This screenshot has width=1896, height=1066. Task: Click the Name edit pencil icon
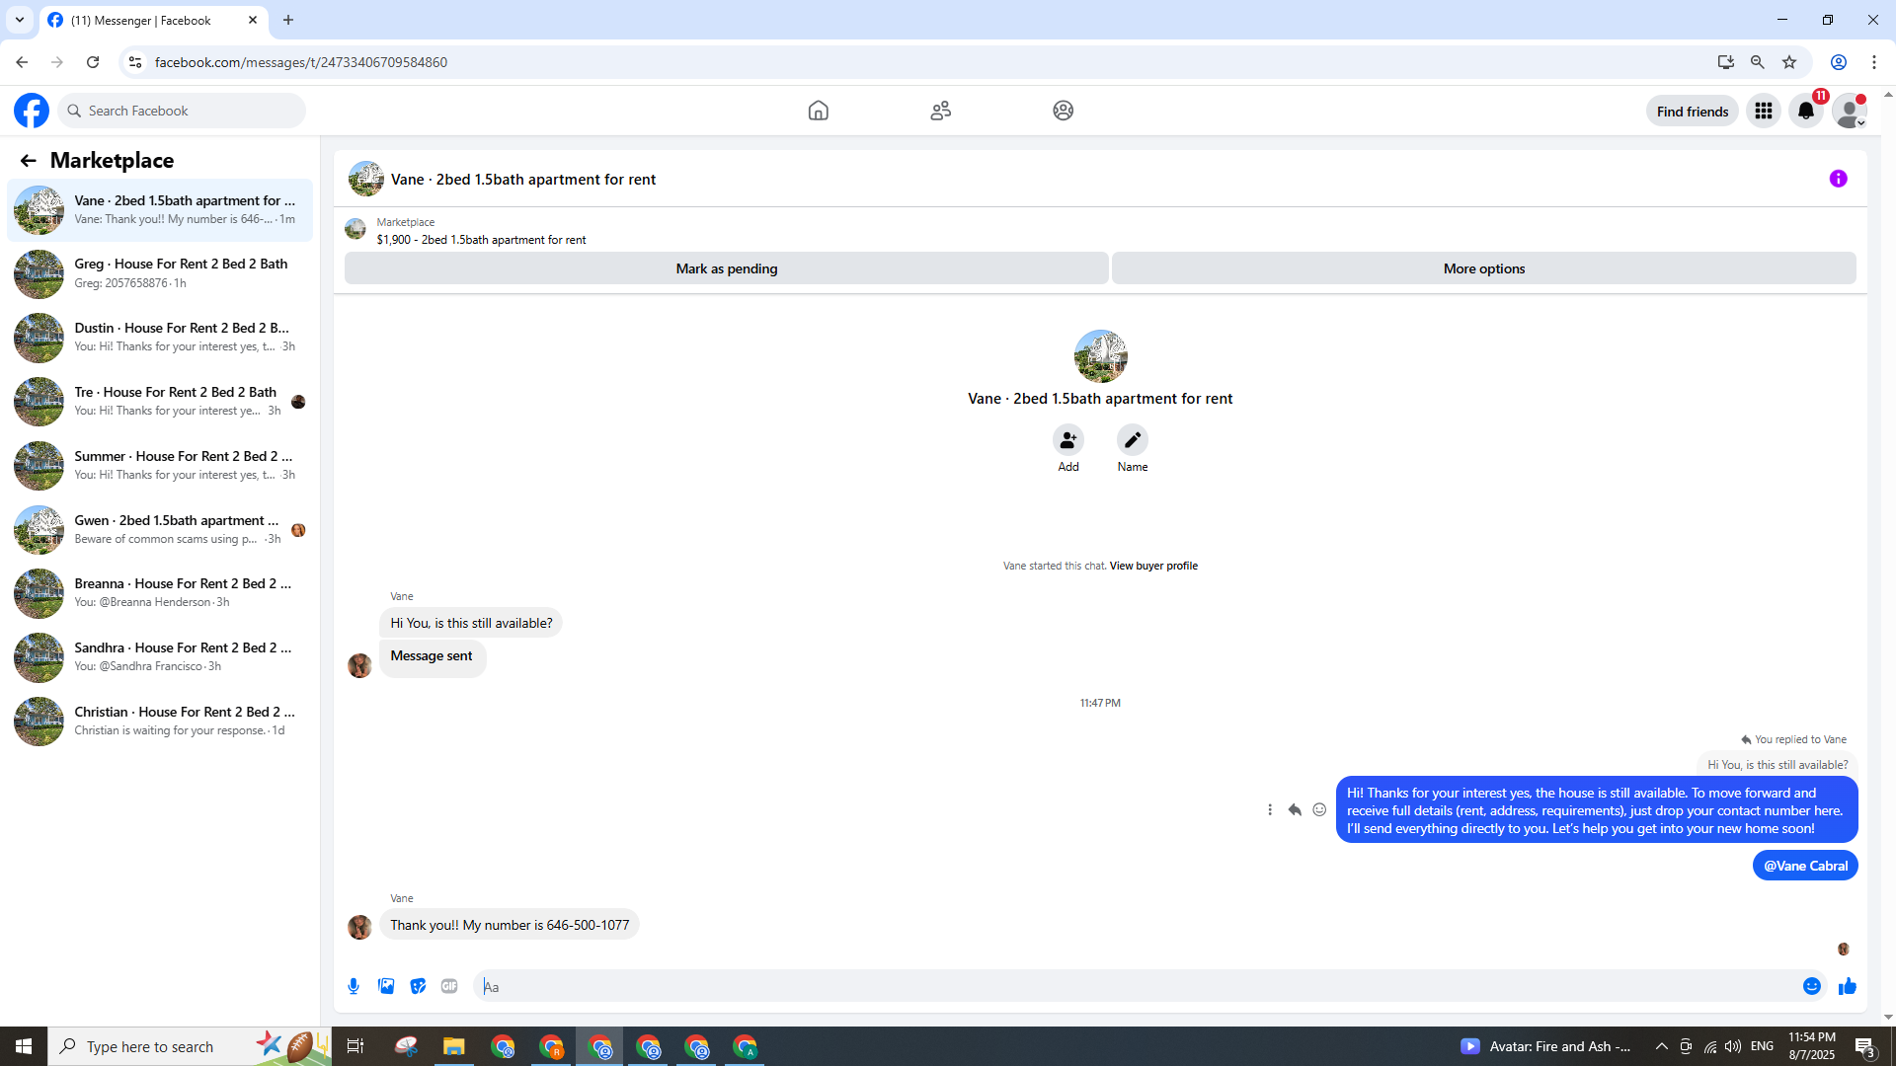click(1132, 440)
